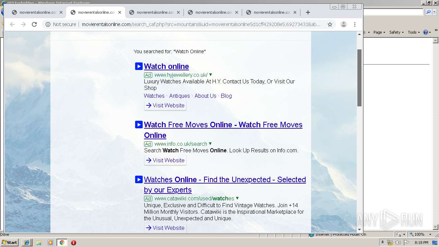Open a new Chrome tab

[308, 12]
